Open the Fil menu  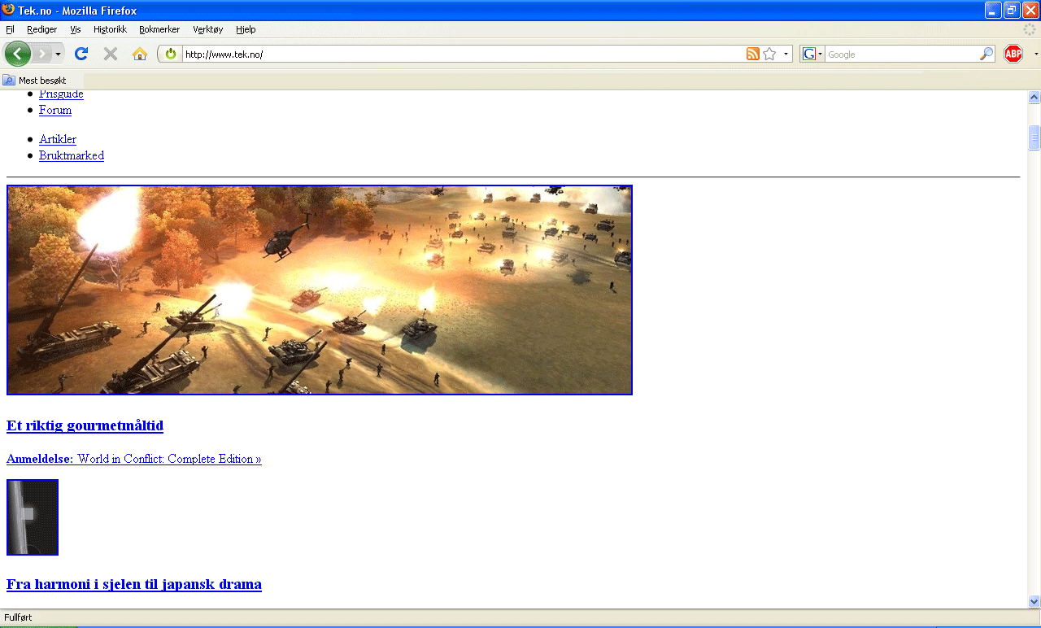tap(10, 29)
